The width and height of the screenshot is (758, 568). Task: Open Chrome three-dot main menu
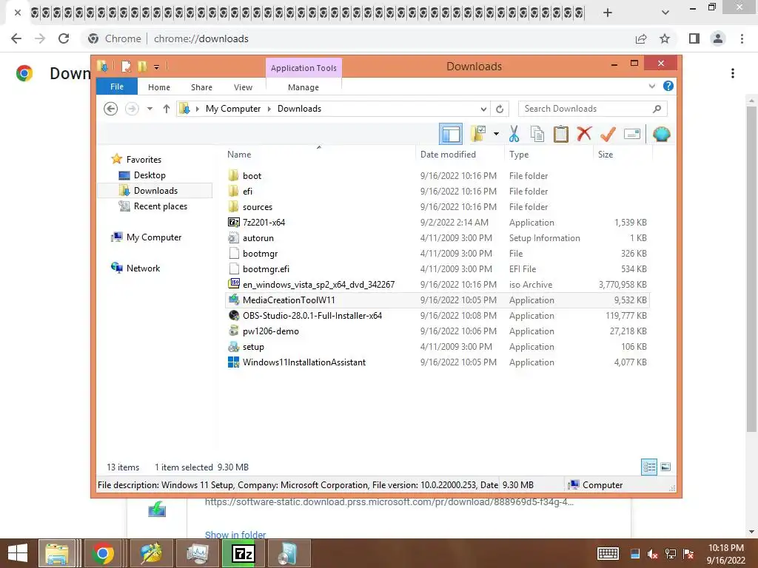[742, 38]
